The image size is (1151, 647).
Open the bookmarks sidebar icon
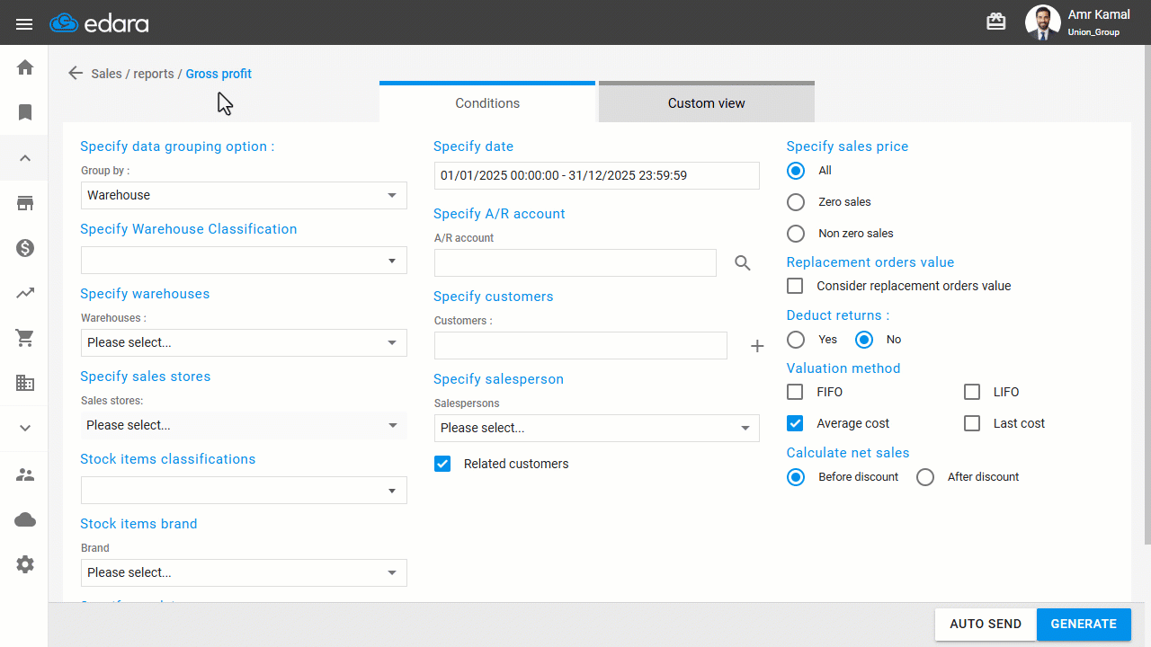[x=25, y=112]
